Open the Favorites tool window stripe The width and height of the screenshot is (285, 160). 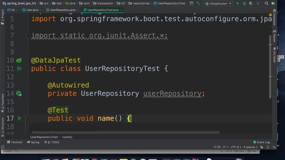[3, 104]
